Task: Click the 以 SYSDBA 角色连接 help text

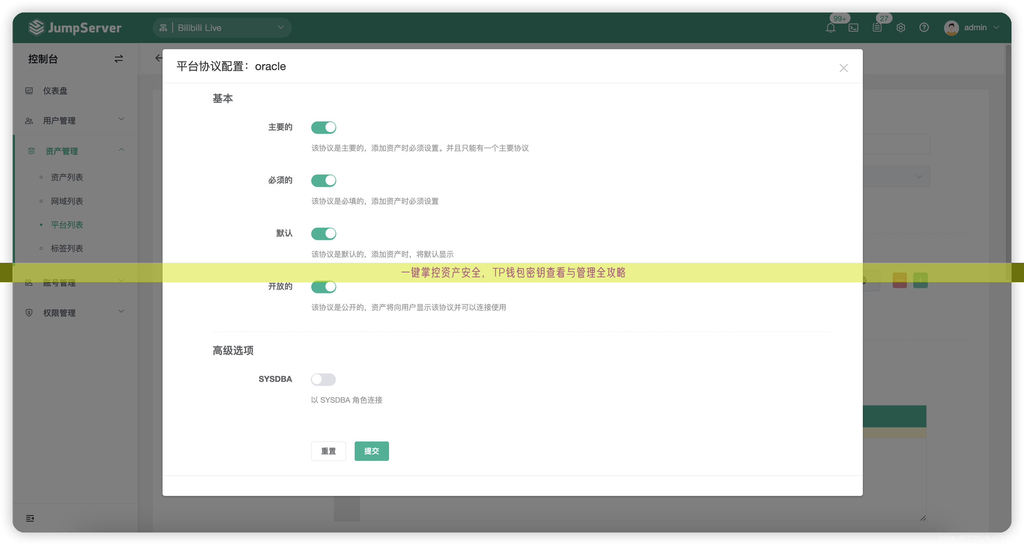Action: point(347,400)
